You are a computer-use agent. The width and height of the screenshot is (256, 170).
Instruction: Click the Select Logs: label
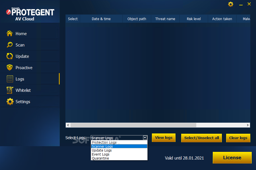coord(76,138)
